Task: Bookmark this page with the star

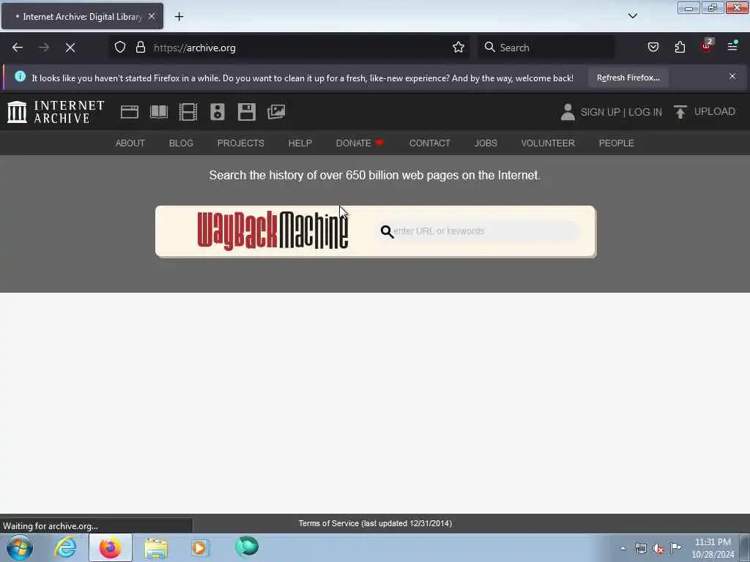Action: tap(458, 48)
